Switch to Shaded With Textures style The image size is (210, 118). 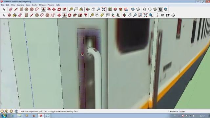pyautogui.click(x=160, y=10)
